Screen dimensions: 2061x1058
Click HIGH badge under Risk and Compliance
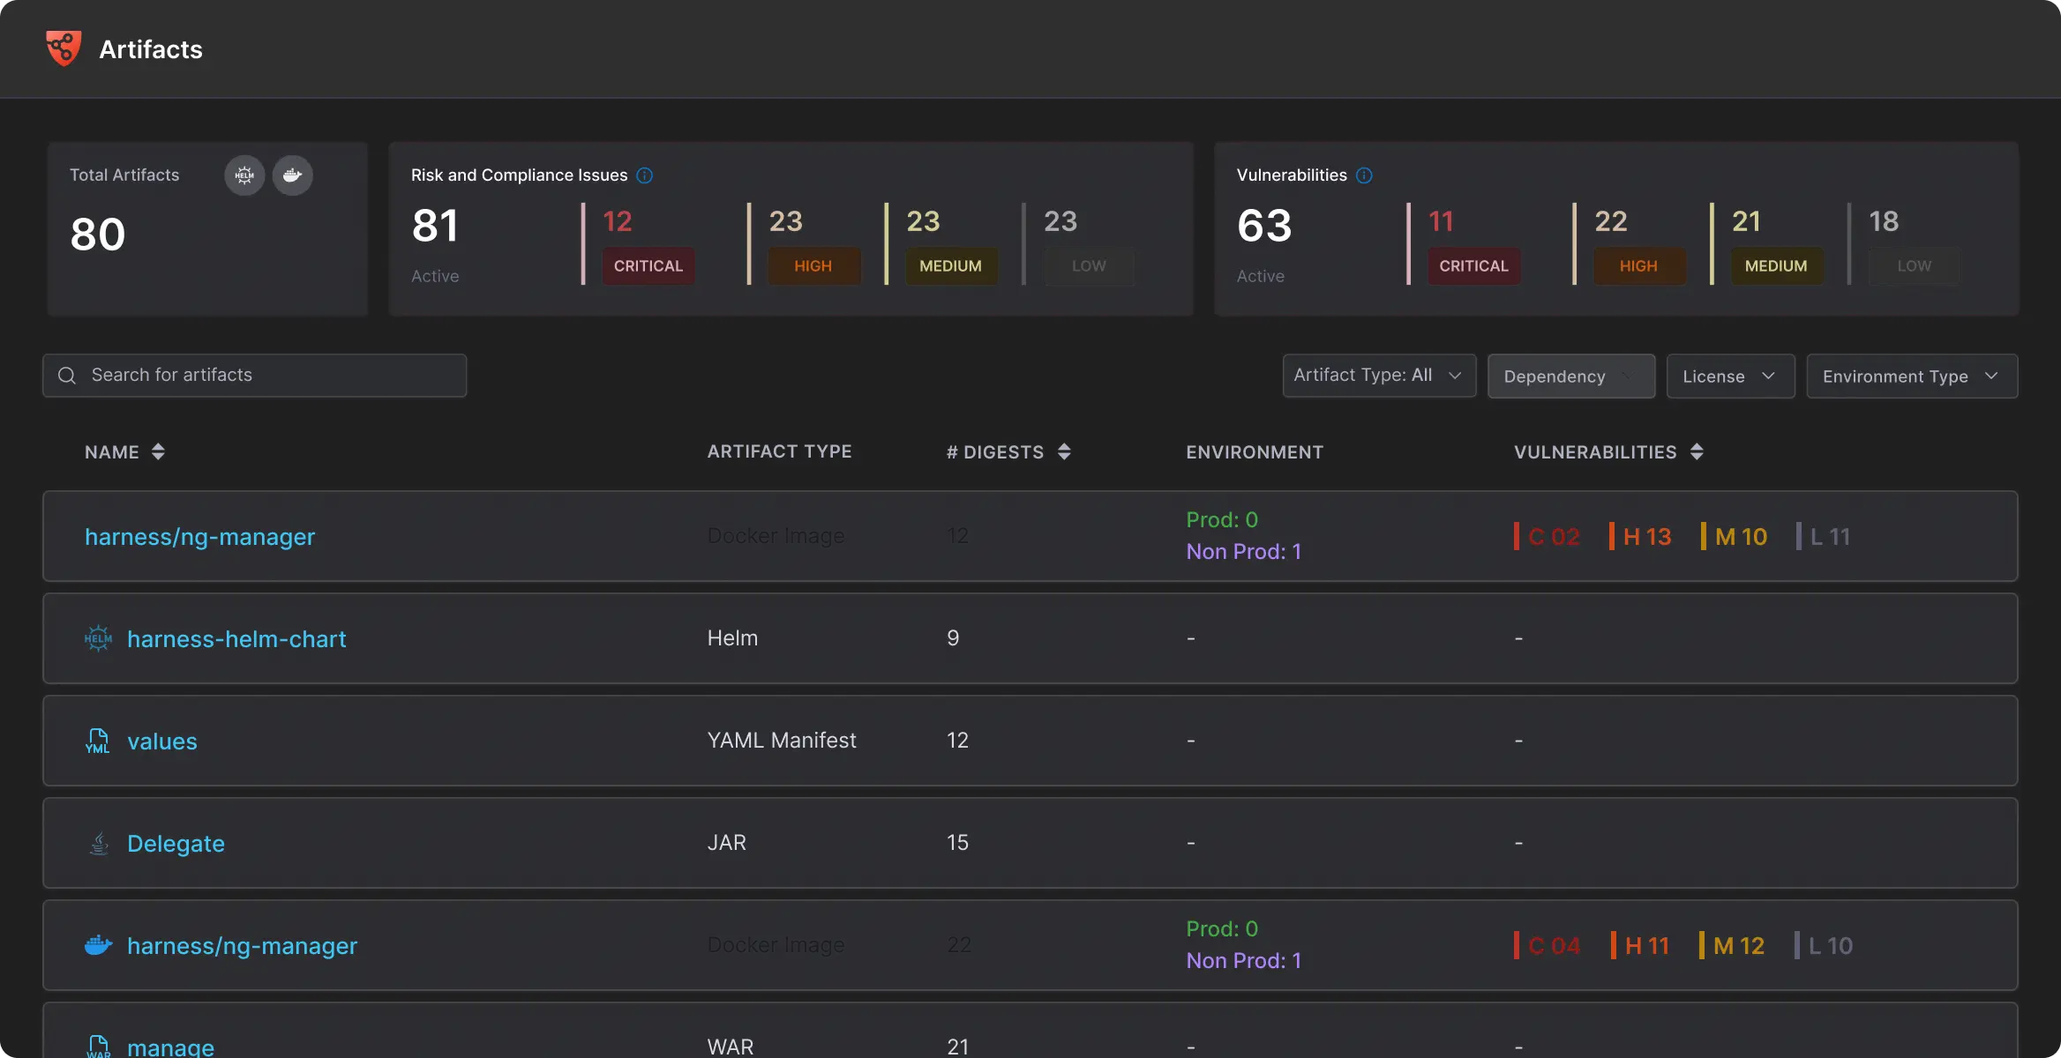(813, 265)
